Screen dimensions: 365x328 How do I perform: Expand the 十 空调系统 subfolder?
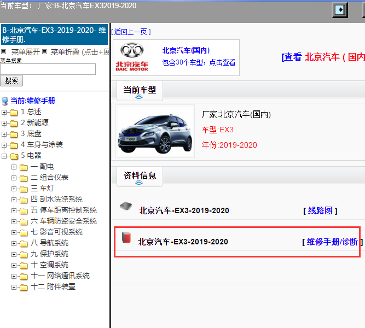tap(14, 266)
